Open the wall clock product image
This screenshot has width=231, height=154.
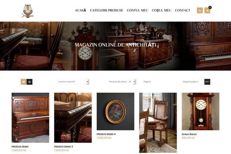click(201, 111)
